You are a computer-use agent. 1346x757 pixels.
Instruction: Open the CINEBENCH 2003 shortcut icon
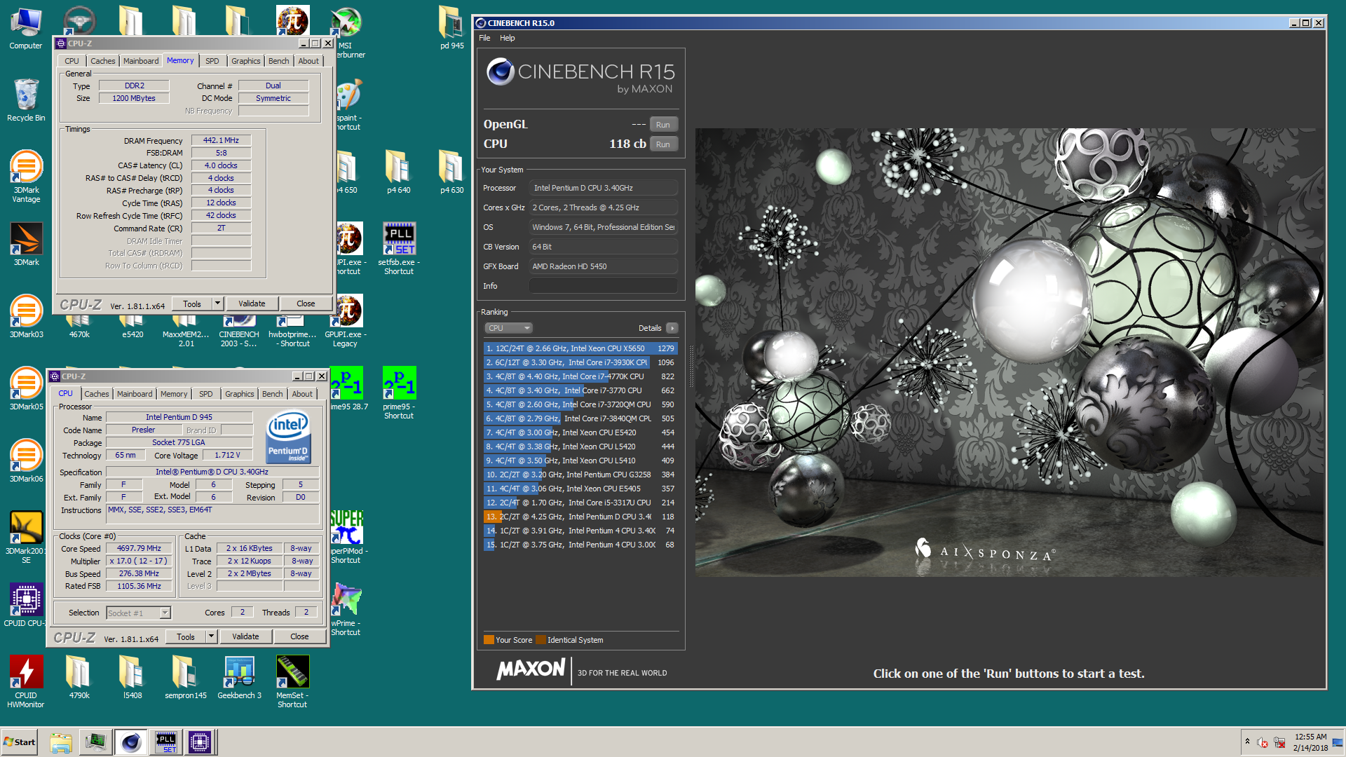pyautogui.click(x=239, y=329)
